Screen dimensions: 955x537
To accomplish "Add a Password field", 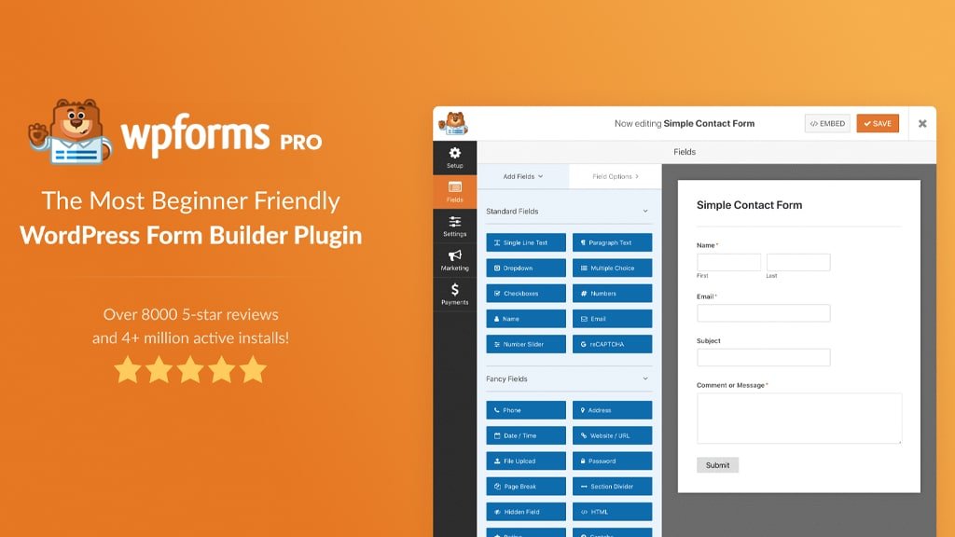I will pos(612,461).
